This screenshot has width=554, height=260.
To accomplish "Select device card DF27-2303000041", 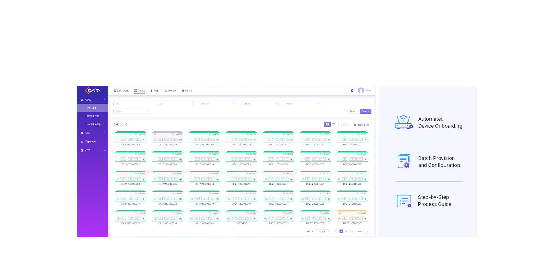I will click(x=315, y=137).
